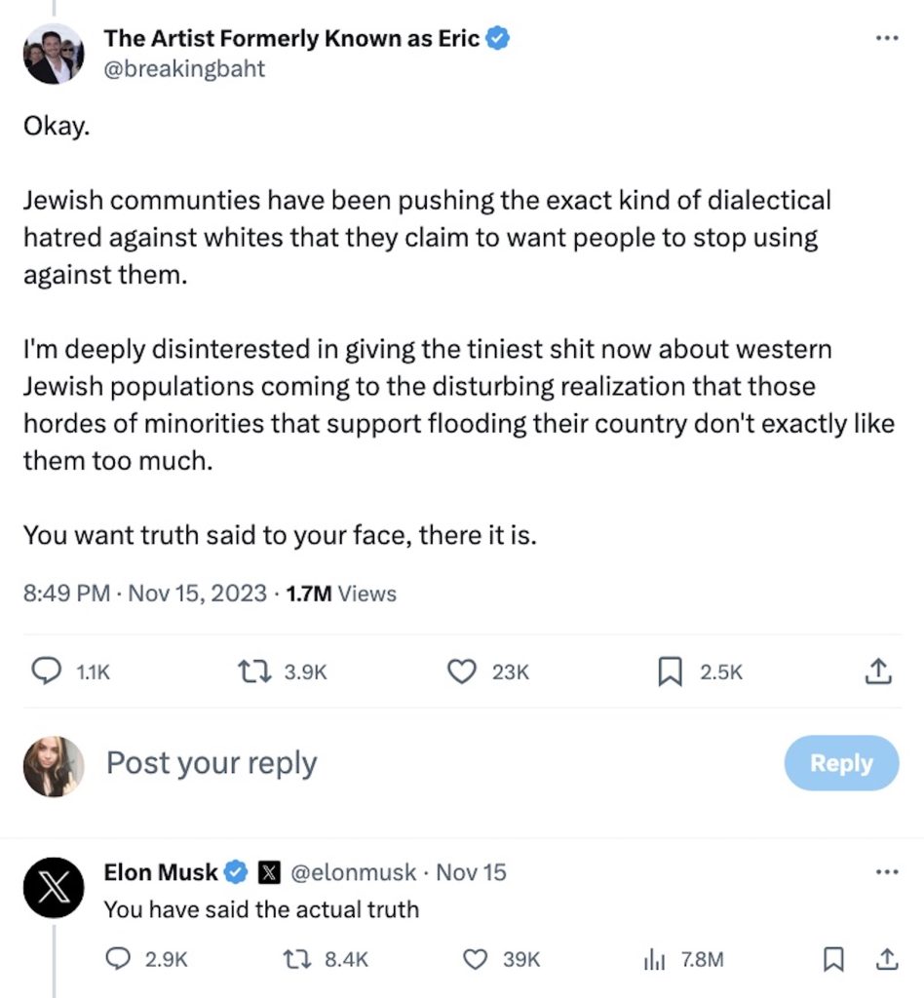
Task: Like the main tweet with the heart icon
Action: click(x=460, y=671)
